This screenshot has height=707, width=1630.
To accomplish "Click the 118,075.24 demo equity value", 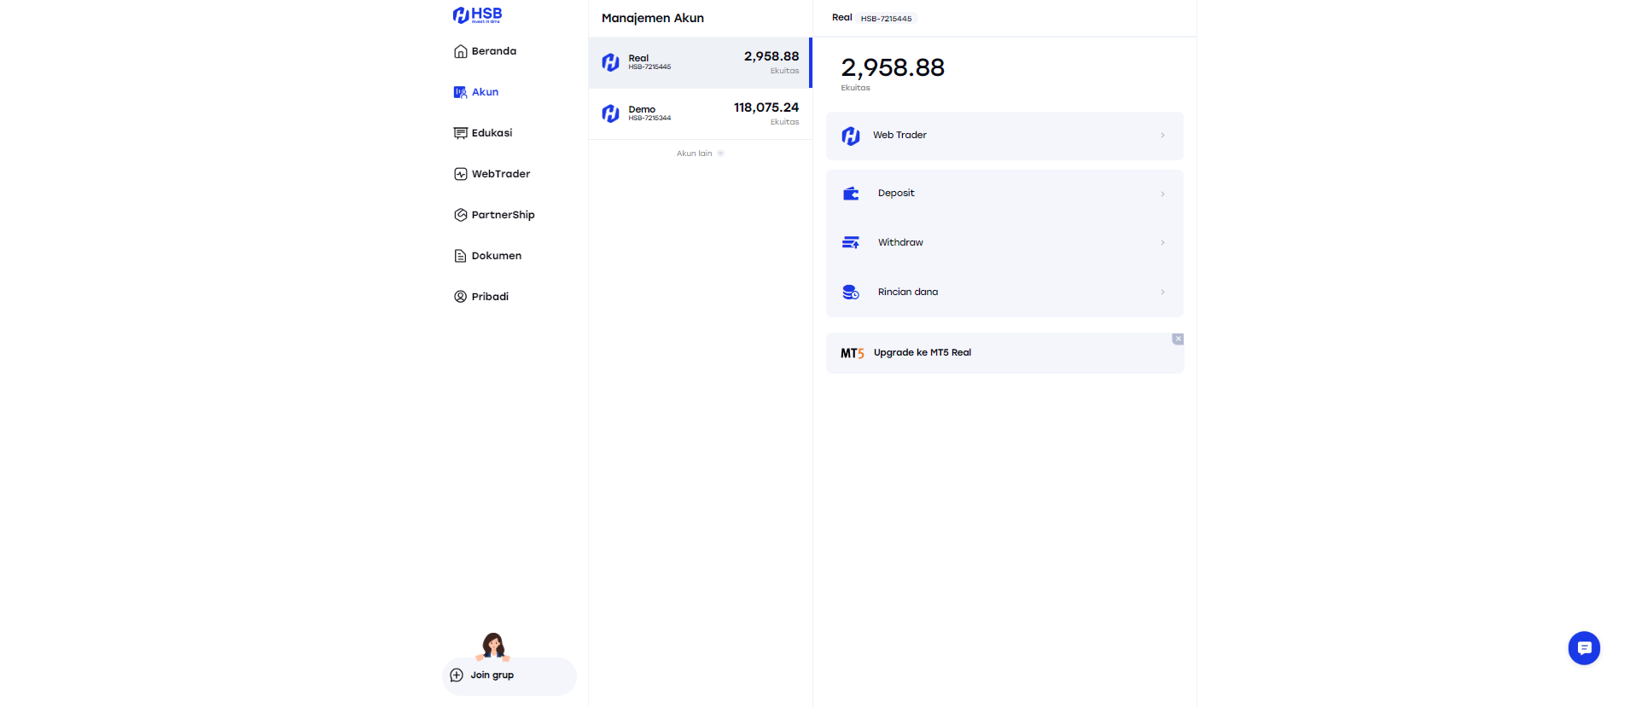I will (x=766, y=107).
